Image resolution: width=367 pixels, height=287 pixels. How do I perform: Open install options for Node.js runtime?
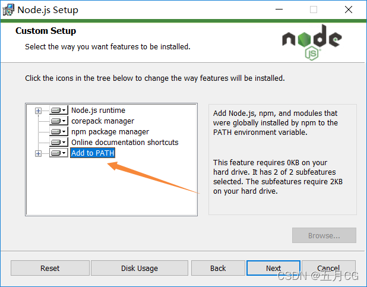[59, 110]
